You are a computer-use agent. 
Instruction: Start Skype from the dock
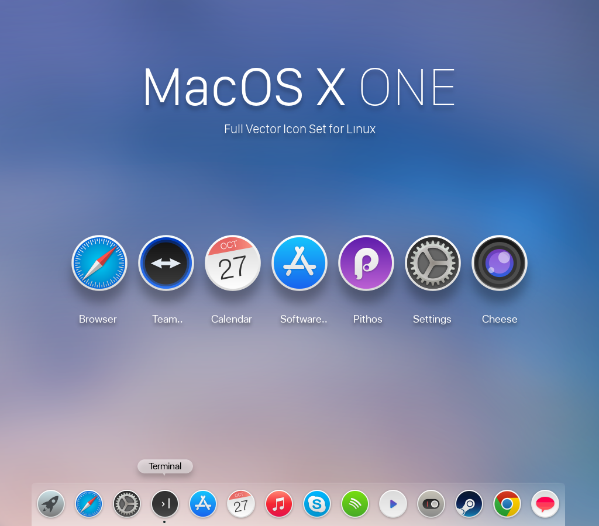pyautogui.click(x=317, y=504)
